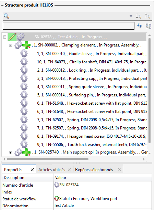Close the Repères sélectionnés tab
The width and height of the screenshot is (155, 210).
pyautogui.click(x=119, y=170)
